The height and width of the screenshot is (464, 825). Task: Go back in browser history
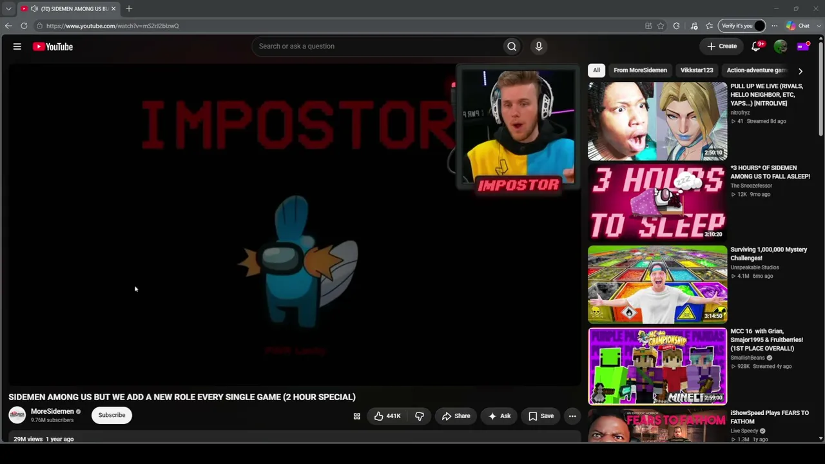click(8, 26)
